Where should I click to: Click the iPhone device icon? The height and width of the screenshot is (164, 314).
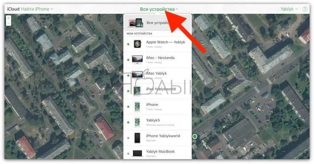pos(137,107)
